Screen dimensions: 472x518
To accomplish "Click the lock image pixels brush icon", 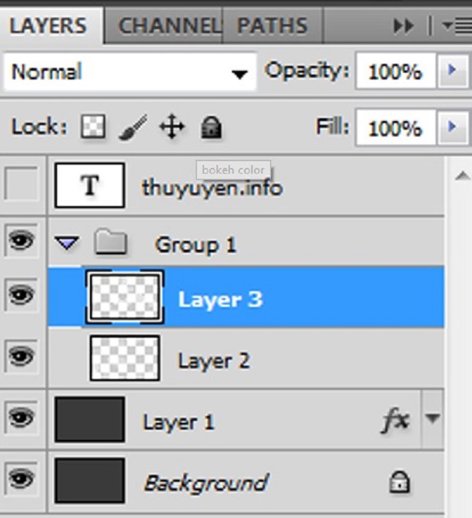I will point(133,127).
